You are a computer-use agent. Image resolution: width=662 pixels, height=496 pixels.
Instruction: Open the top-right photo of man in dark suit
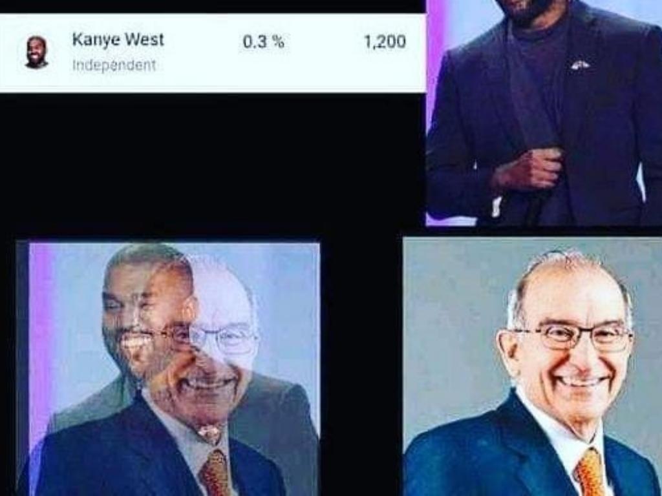click(544, 113)
